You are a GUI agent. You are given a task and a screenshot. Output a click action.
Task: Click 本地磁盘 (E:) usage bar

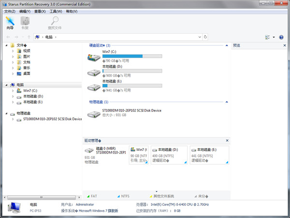132,86
